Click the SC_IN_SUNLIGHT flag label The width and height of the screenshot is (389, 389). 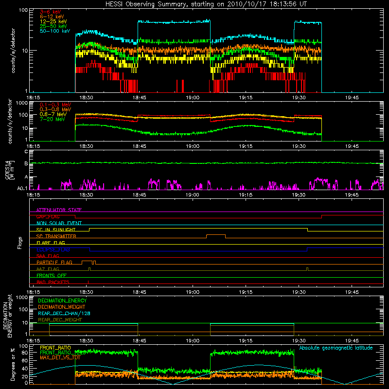[56, 230]
